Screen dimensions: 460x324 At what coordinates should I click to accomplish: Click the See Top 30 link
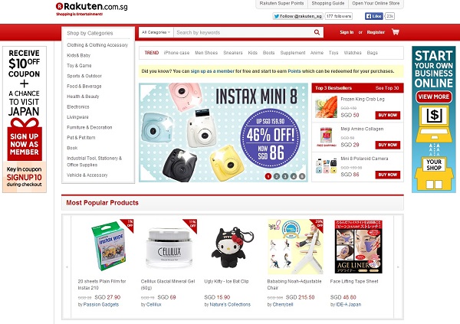tap(387, 88)
